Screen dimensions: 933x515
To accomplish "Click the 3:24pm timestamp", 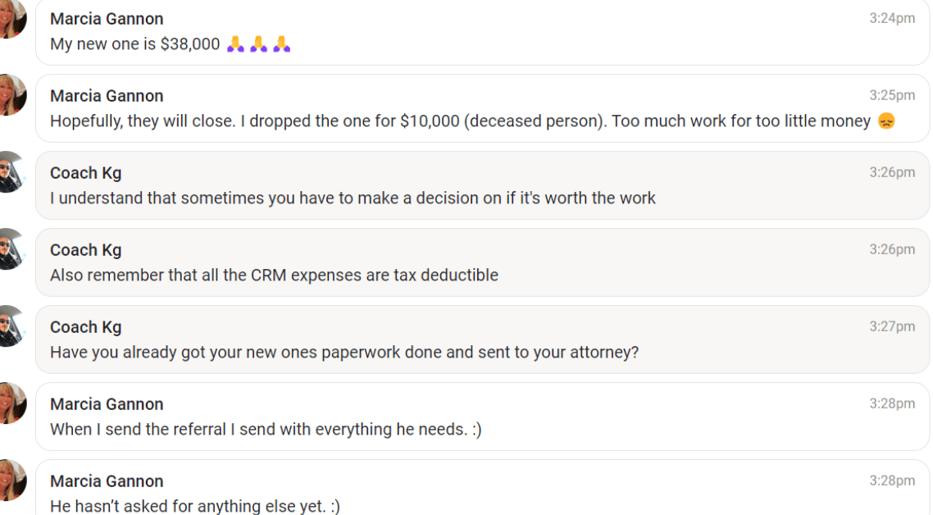I will point(892,18).
